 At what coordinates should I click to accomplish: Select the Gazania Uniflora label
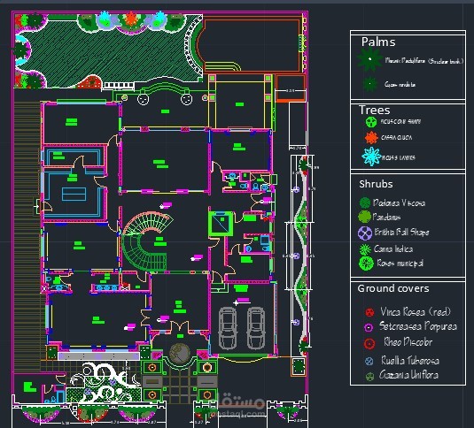(408, 375)
